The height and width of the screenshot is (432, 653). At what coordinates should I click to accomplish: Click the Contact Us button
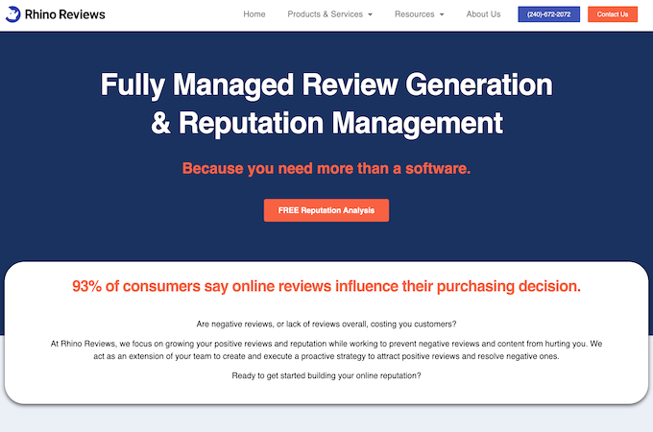click(x=613, y=14)
